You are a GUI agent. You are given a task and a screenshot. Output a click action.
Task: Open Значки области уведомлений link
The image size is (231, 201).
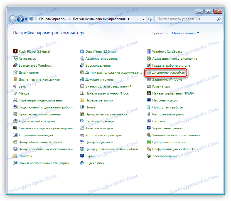(x=108, y=86)
